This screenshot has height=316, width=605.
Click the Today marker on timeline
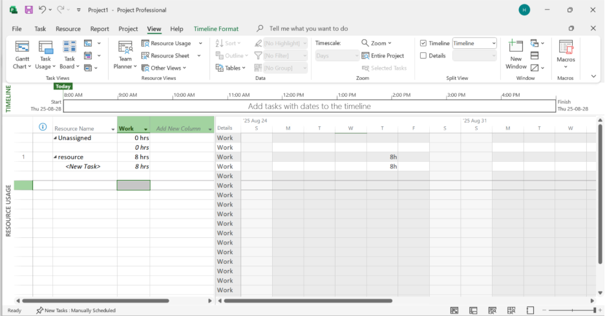(x=63, y=86)
